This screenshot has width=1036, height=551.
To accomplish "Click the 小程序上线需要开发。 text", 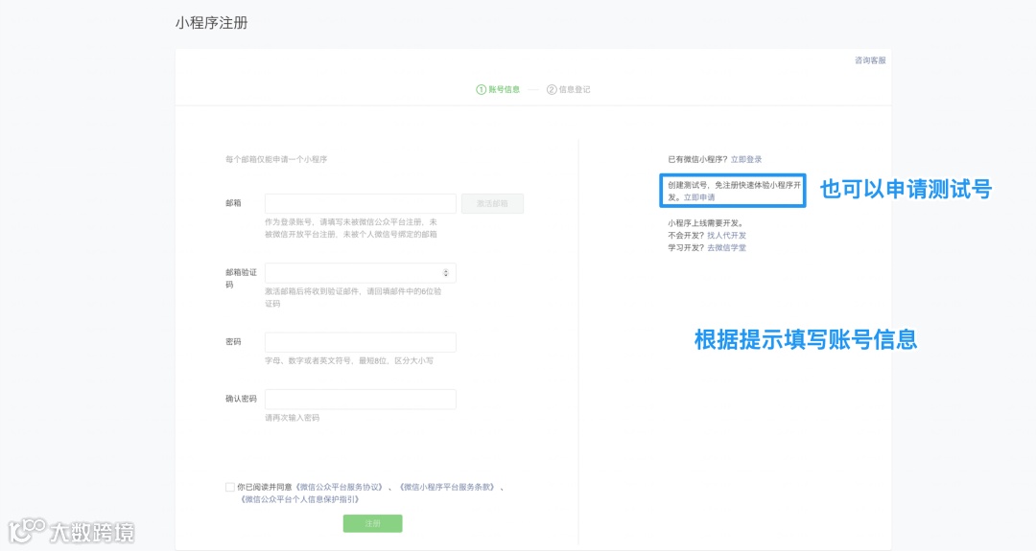I will [706, 223].
